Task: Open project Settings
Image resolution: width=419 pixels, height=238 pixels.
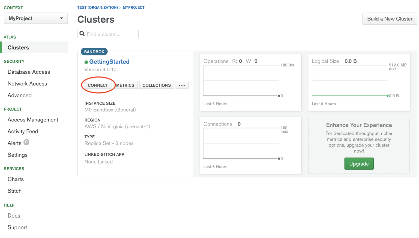Action: pos(17,155)
